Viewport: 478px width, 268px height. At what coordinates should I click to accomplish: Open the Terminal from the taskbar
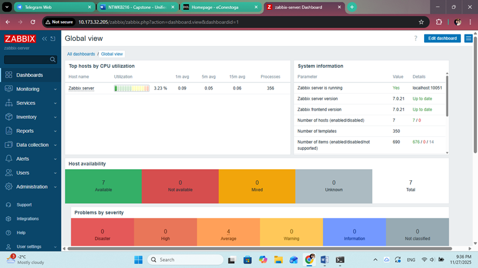(340, 260)
